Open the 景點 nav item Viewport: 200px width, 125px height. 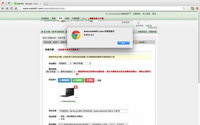click(x=54, y=18)
